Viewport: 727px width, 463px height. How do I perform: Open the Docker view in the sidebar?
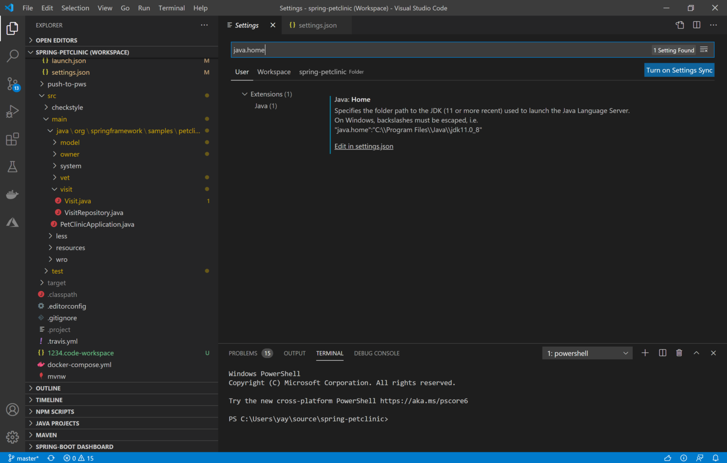click(x=12, y=194)
